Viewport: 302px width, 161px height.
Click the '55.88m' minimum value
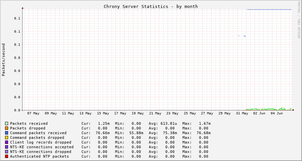click(x=136, y=133)
